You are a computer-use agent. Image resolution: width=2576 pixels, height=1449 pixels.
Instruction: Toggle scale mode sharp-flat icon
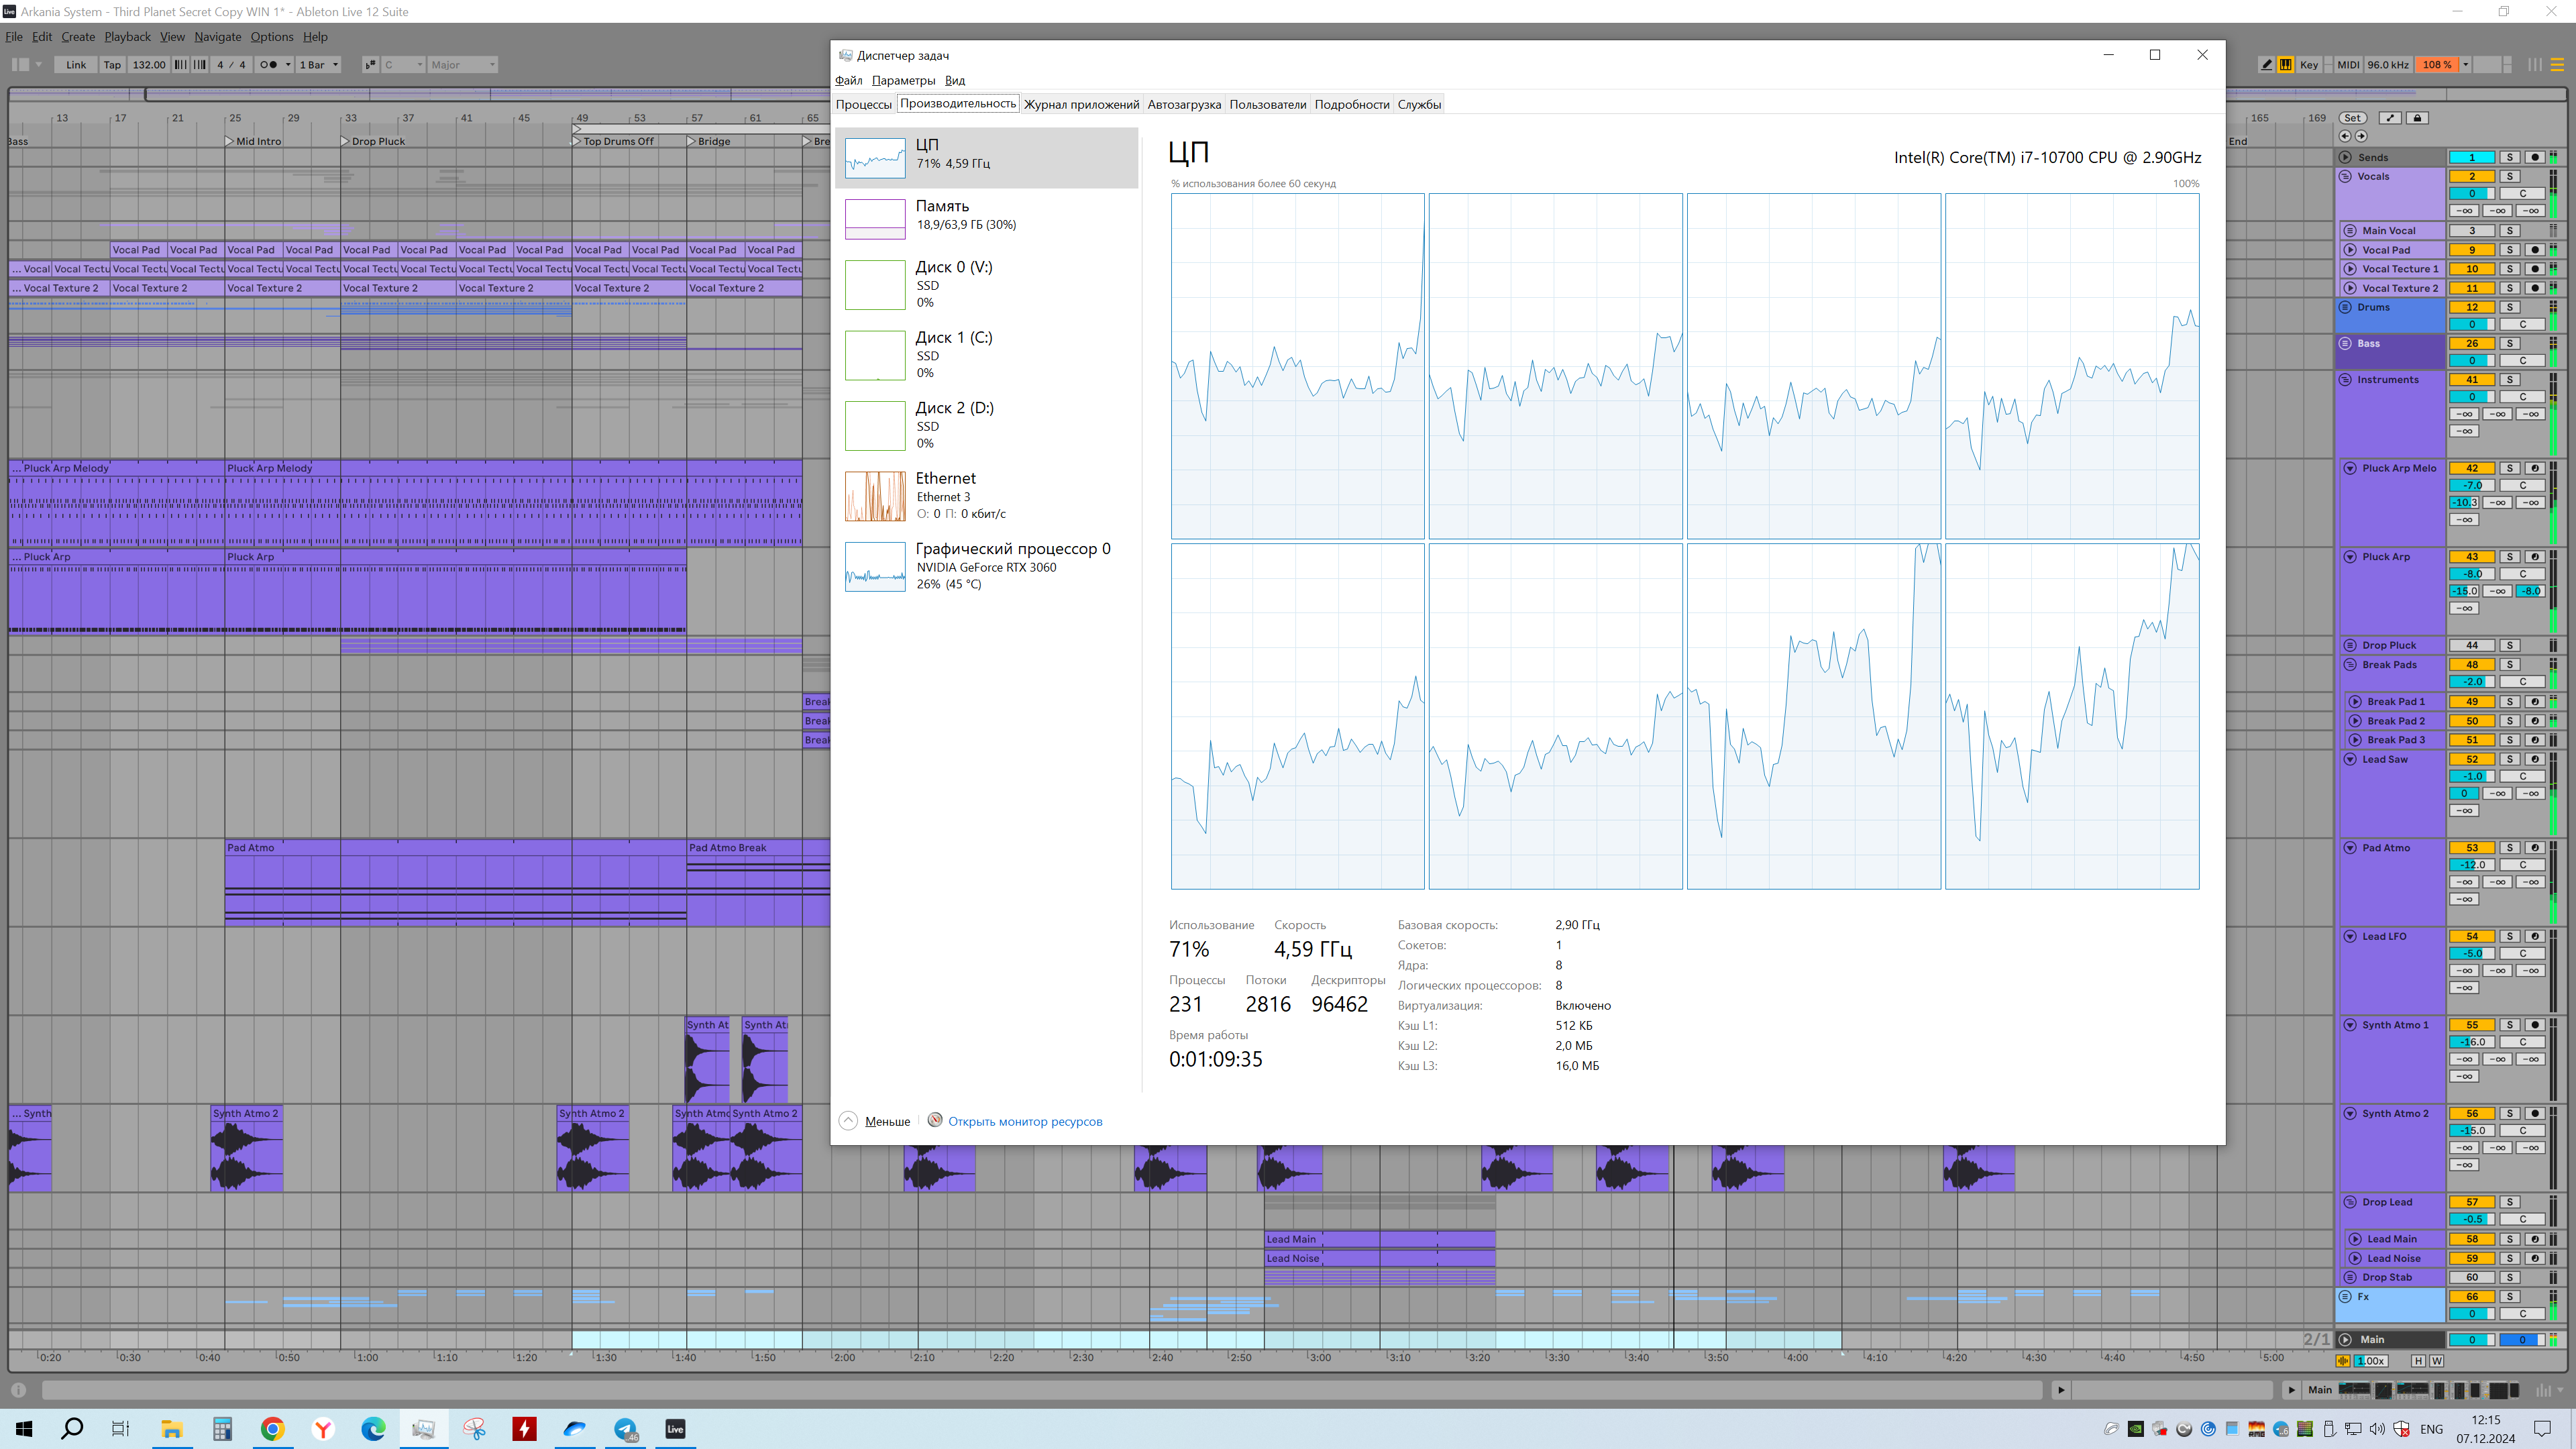point(369,65)
